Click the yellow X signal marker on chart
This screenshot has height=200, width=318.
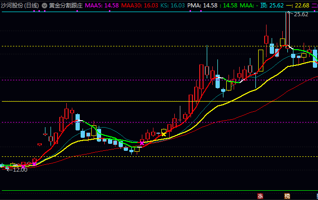click(164, 134)
